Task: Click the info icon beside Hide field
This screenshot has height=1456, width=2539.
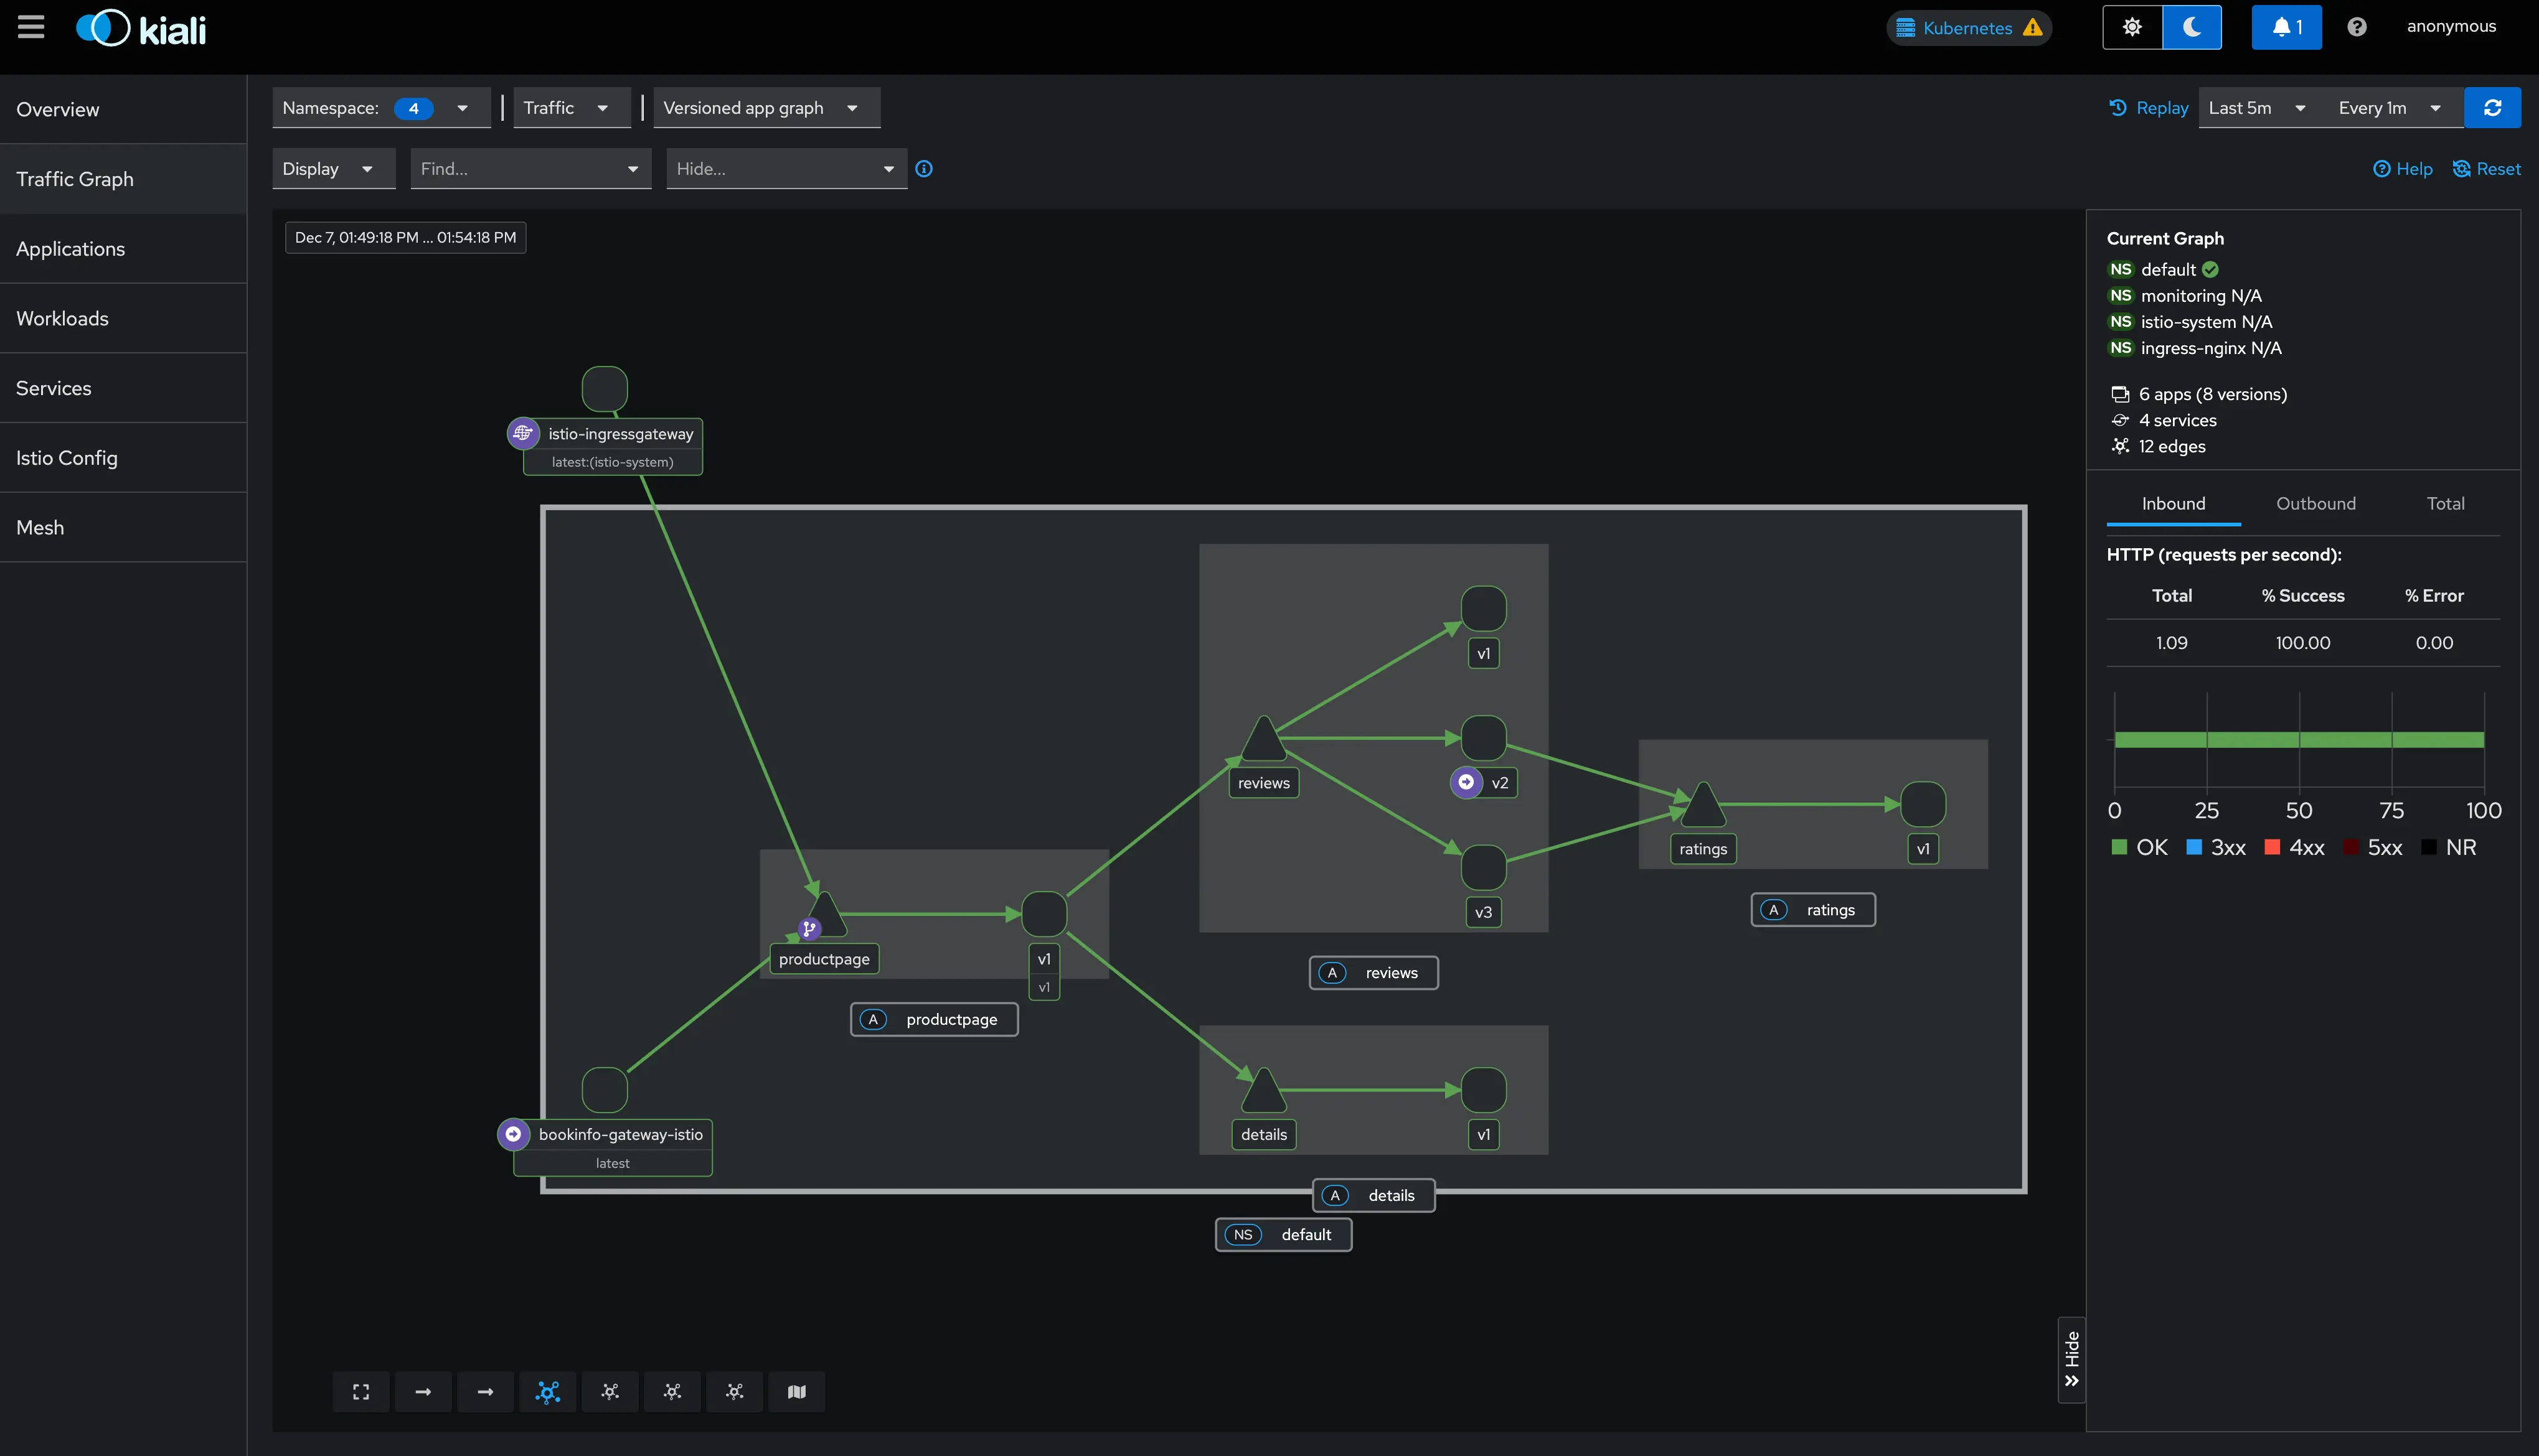Action: (x=925, y=169)
